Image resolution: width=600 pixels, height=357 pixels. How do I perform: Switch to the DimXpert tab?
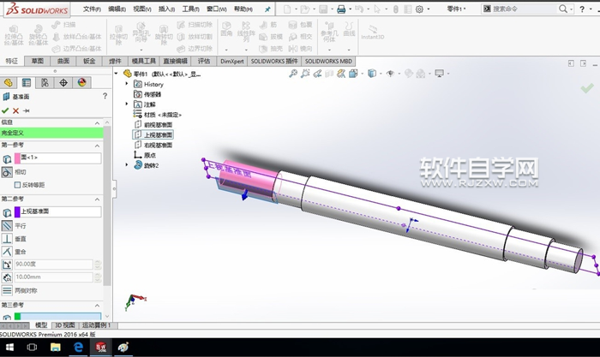(232, 61)
